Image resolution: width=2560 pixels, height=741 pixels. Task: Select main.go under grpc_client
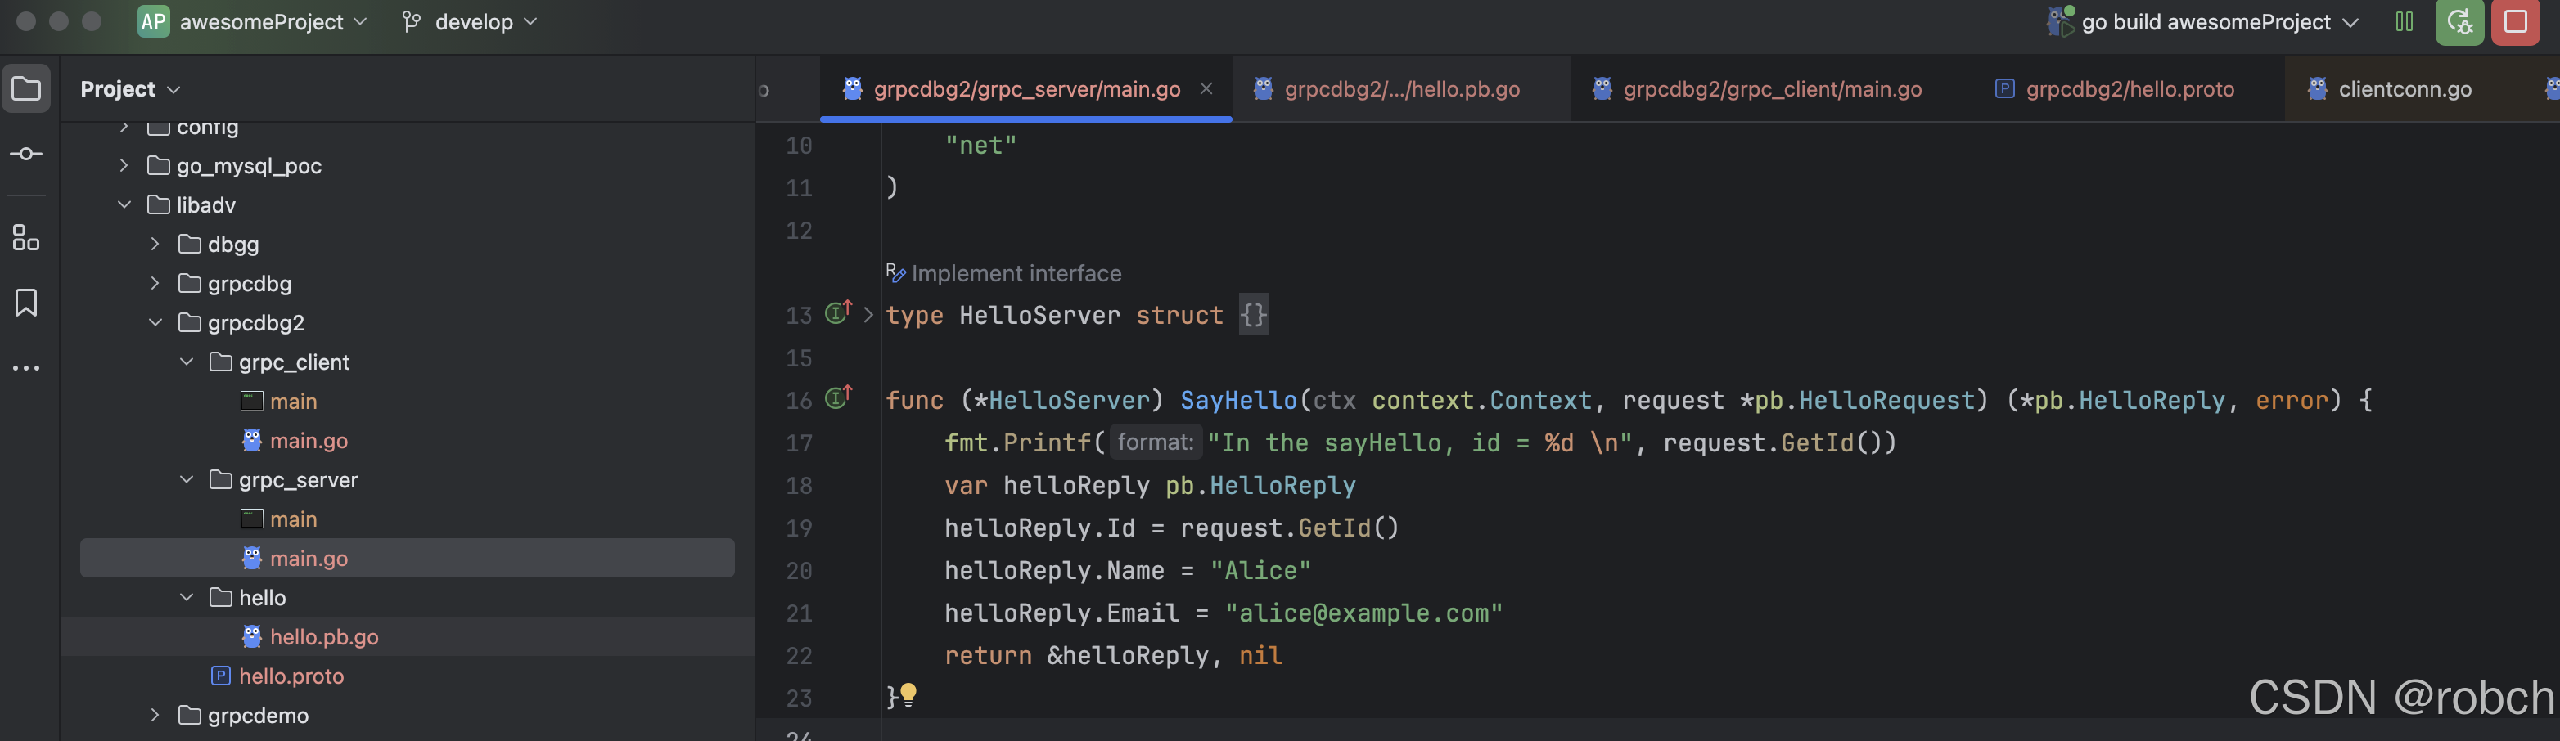[308, 441]
